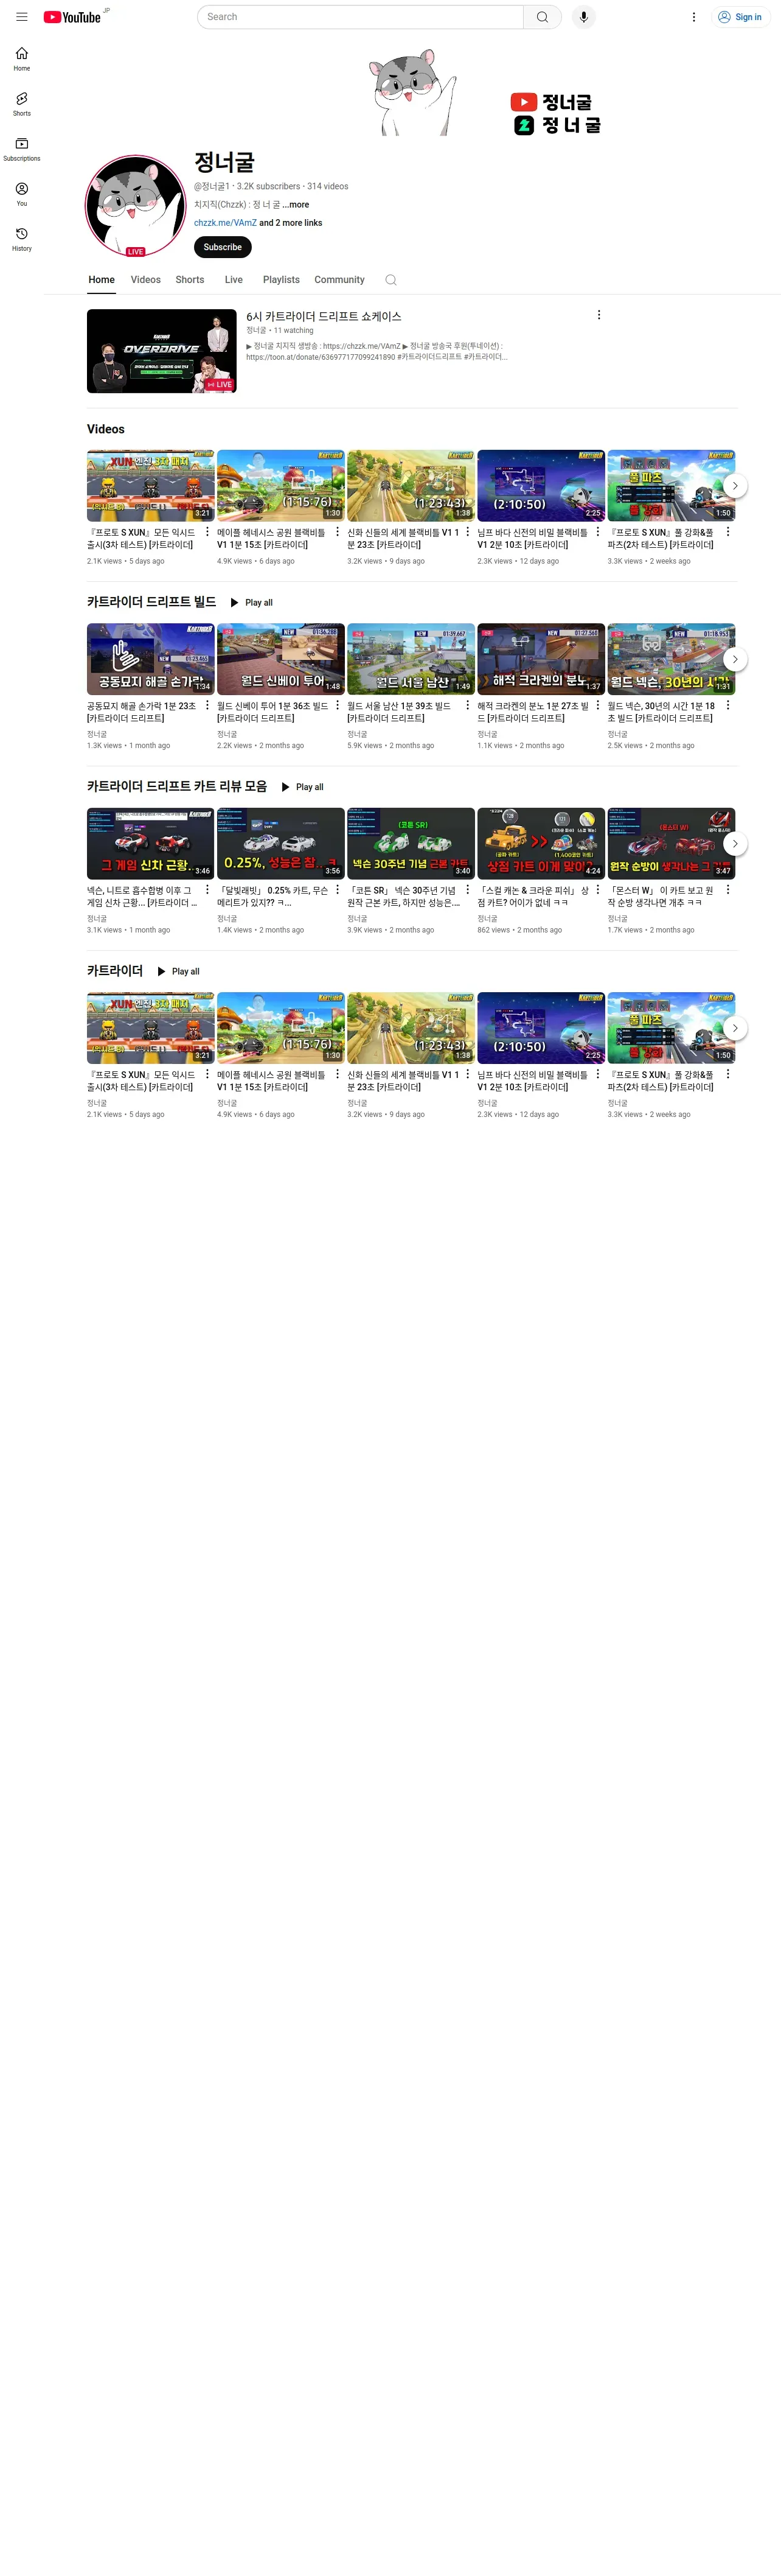Open options for 월드 넥슨, 30년의 시간 video
Screen dimensions: 781x2576
coord(728,705)
